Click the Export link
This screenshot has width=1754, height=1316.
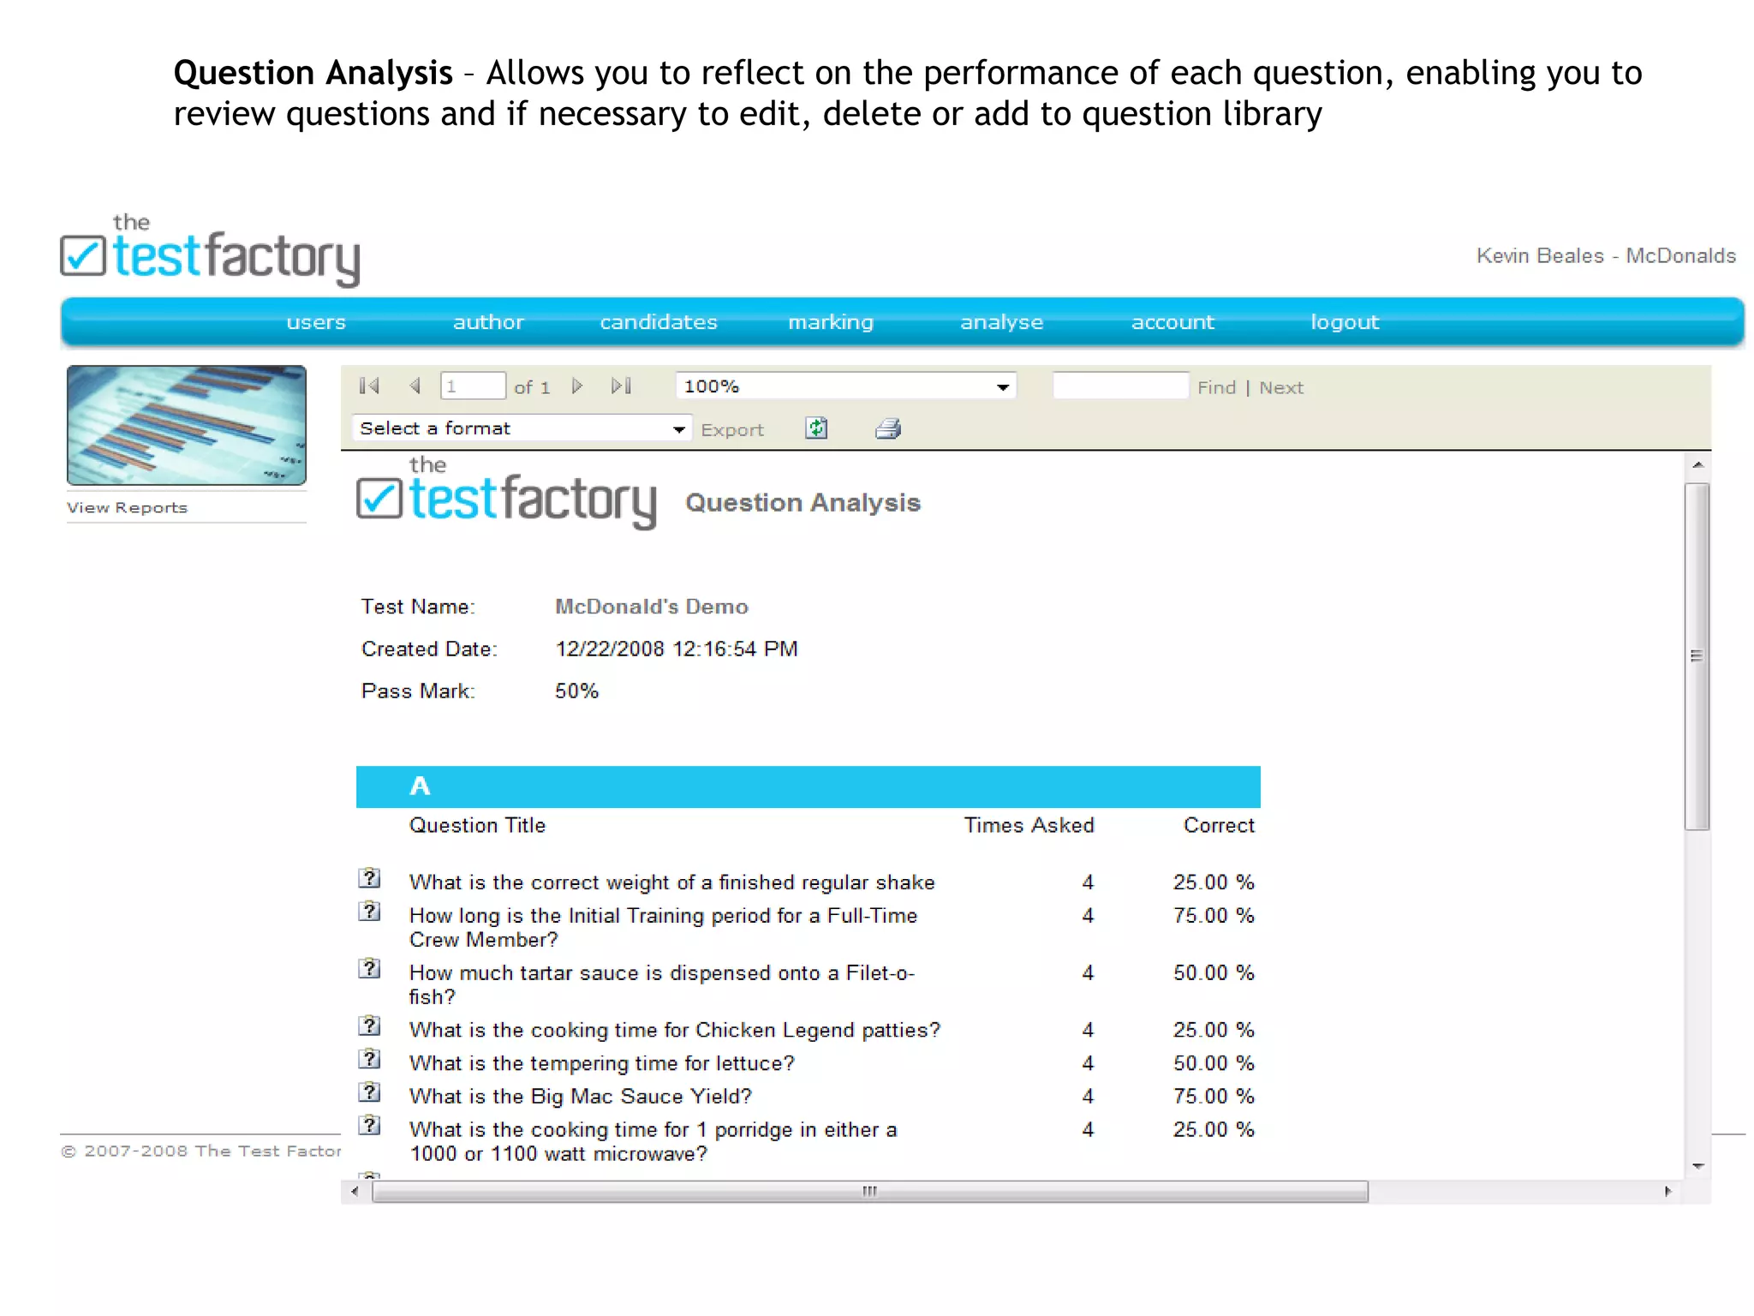click(x=732, y=430)
